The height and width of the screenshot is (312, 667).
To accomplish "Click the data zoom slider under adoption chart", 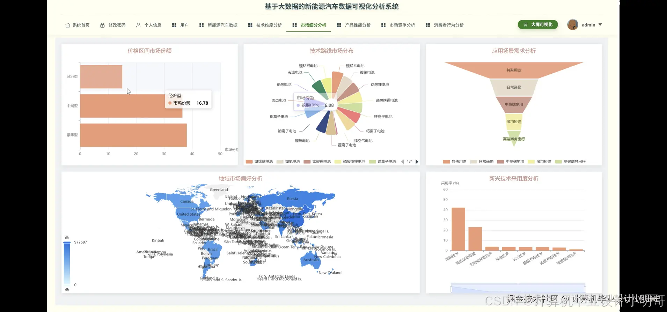I will [x=518, y=289].
